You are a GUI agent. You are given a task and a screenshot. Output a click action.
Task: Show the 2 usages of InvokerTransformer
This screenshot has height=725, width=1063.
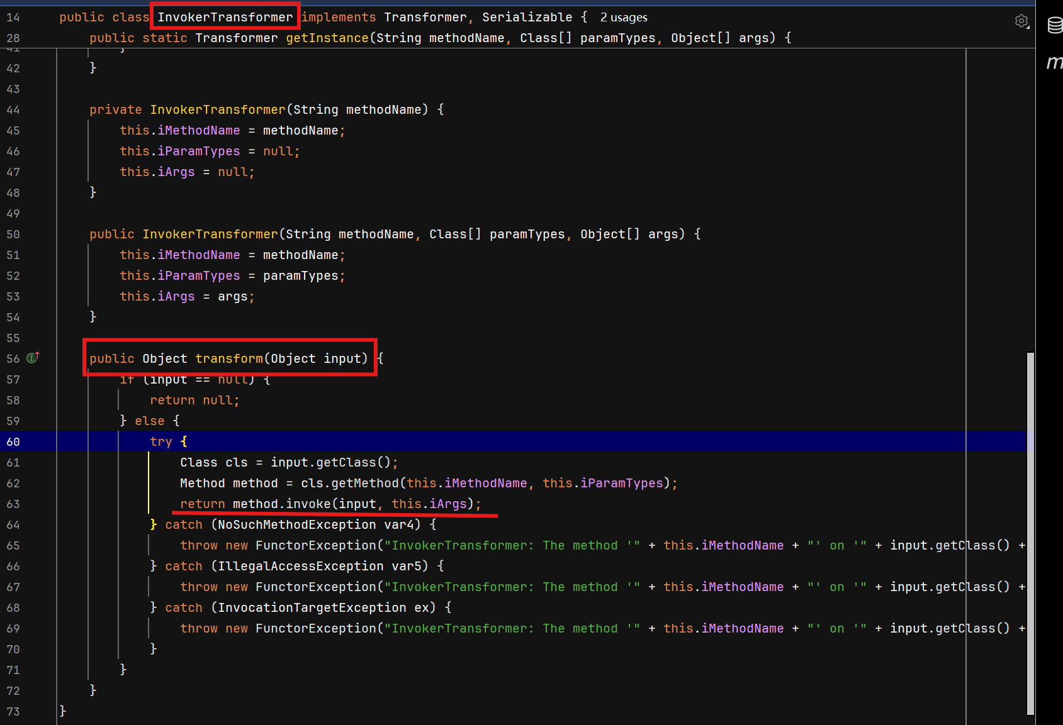tap(623, 18)
